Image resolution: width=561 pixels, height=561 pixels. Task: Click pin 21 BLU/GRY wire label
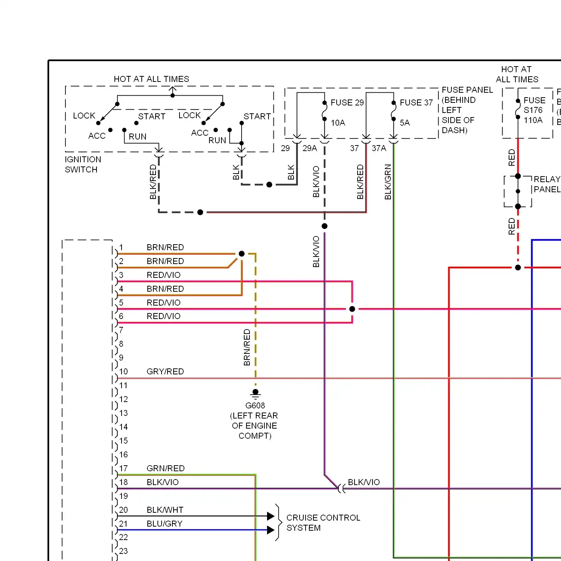tap(165, 524)
